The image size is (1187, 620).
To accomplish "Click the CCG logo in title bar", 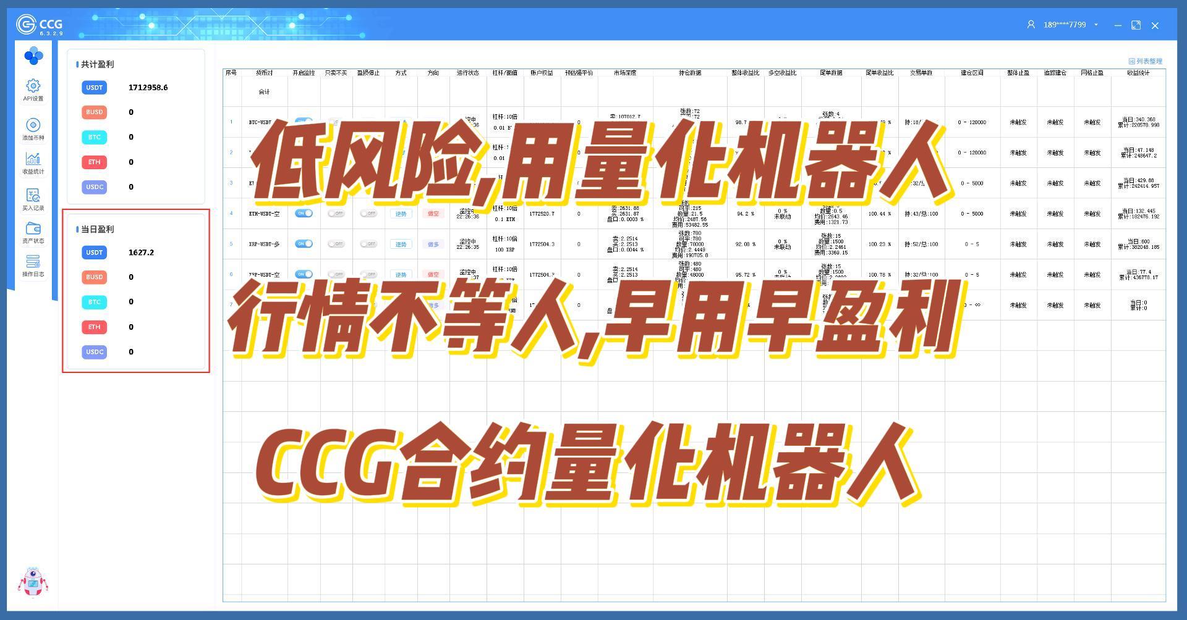I will pos(39,25).
